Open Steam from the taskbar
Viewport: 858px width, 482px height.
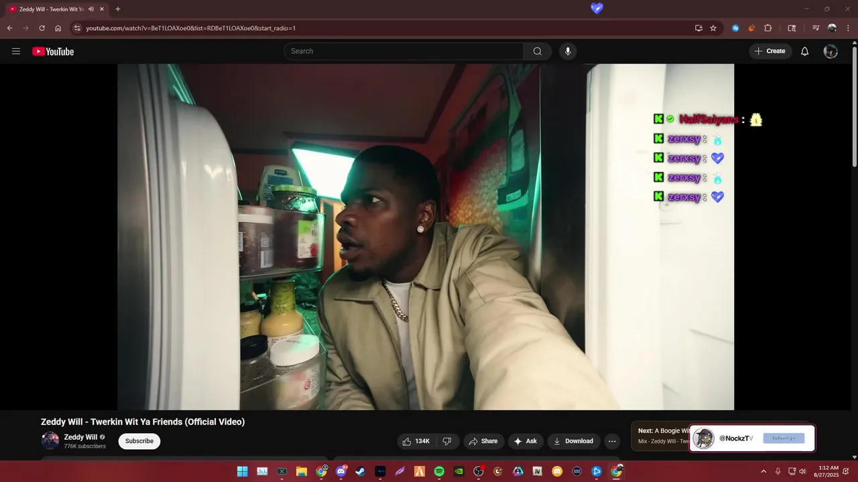coord(361,471)
